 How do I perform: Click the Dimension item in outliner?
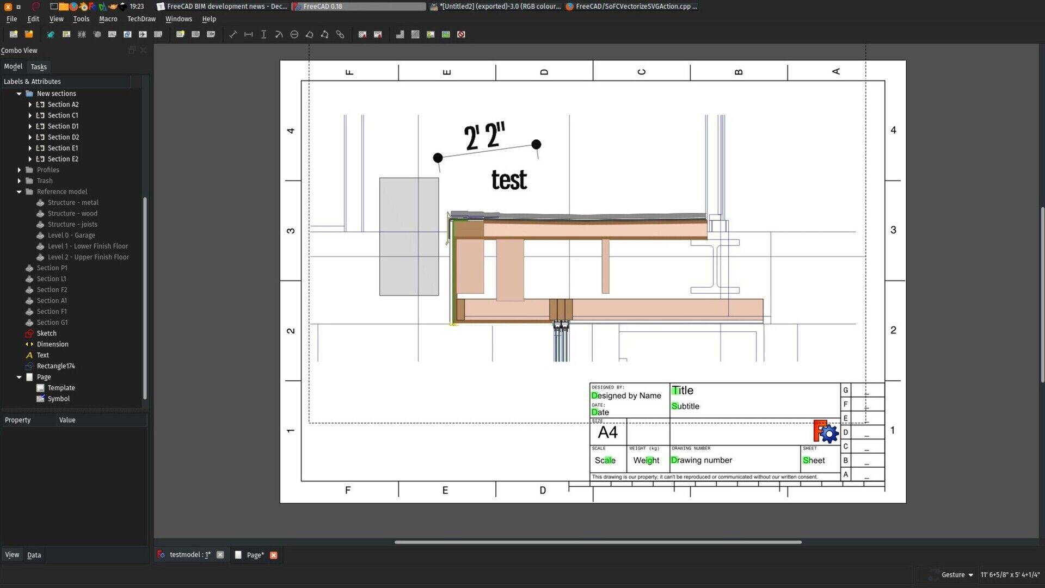(52, 344)
